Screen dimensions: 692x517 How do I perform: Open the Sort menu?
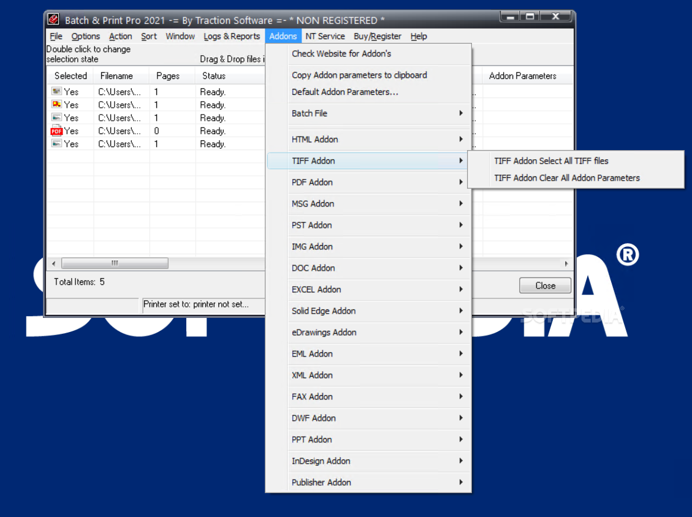(149, 36)
